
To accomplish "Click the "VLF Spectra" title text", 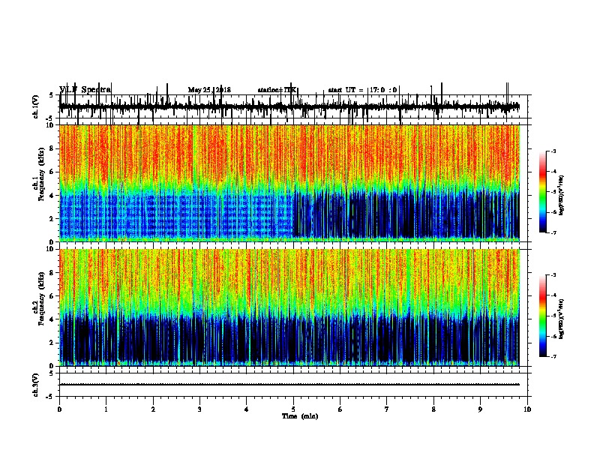I will [85, 90].
